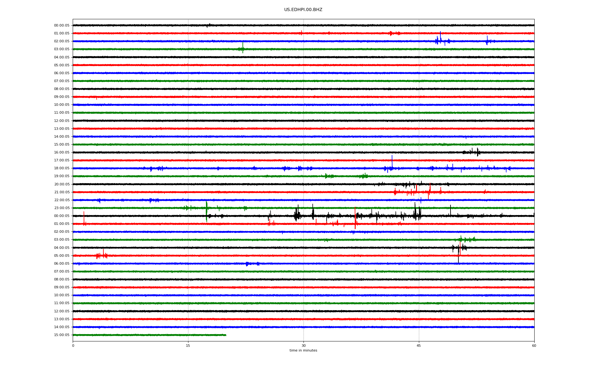Click the first 06:00:05 row label
The image size is (607, 379).
click(x=62, y=73)
